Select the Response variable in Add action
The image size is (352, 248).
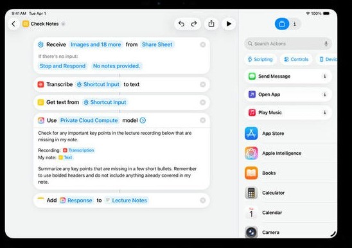click(x=76, y=200)
